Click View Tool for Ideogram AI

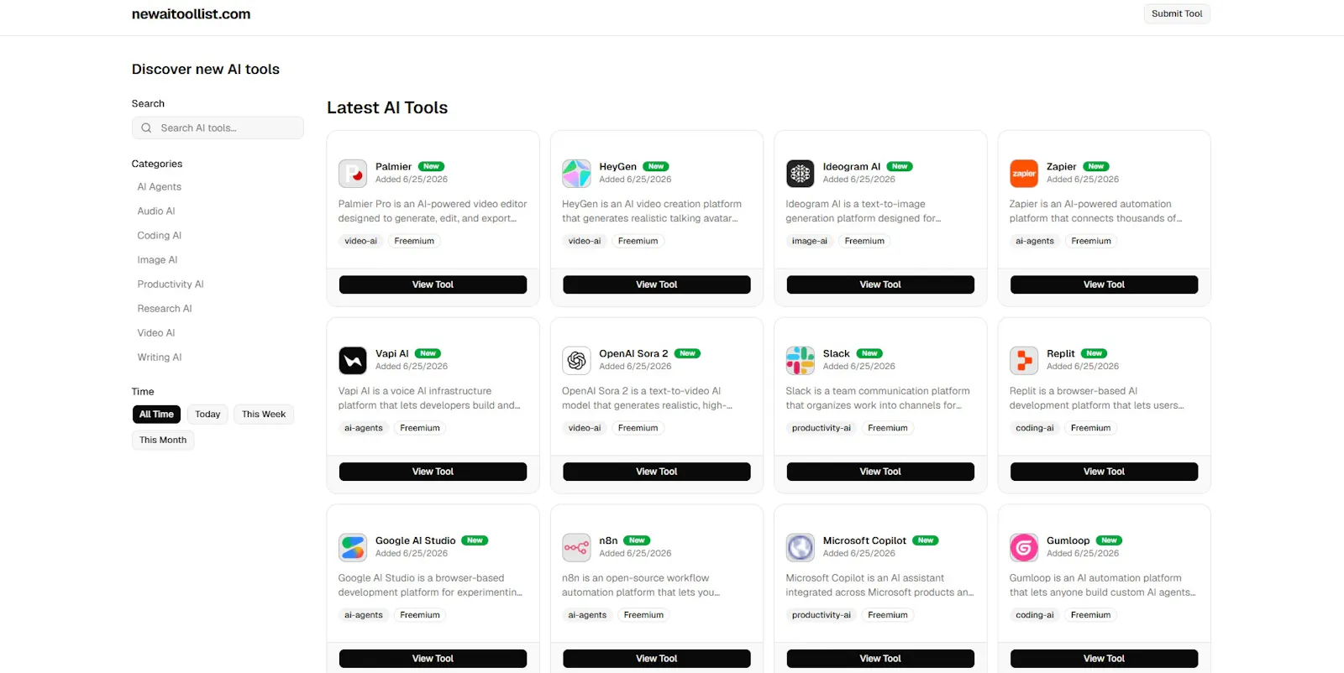coord(880,284)
